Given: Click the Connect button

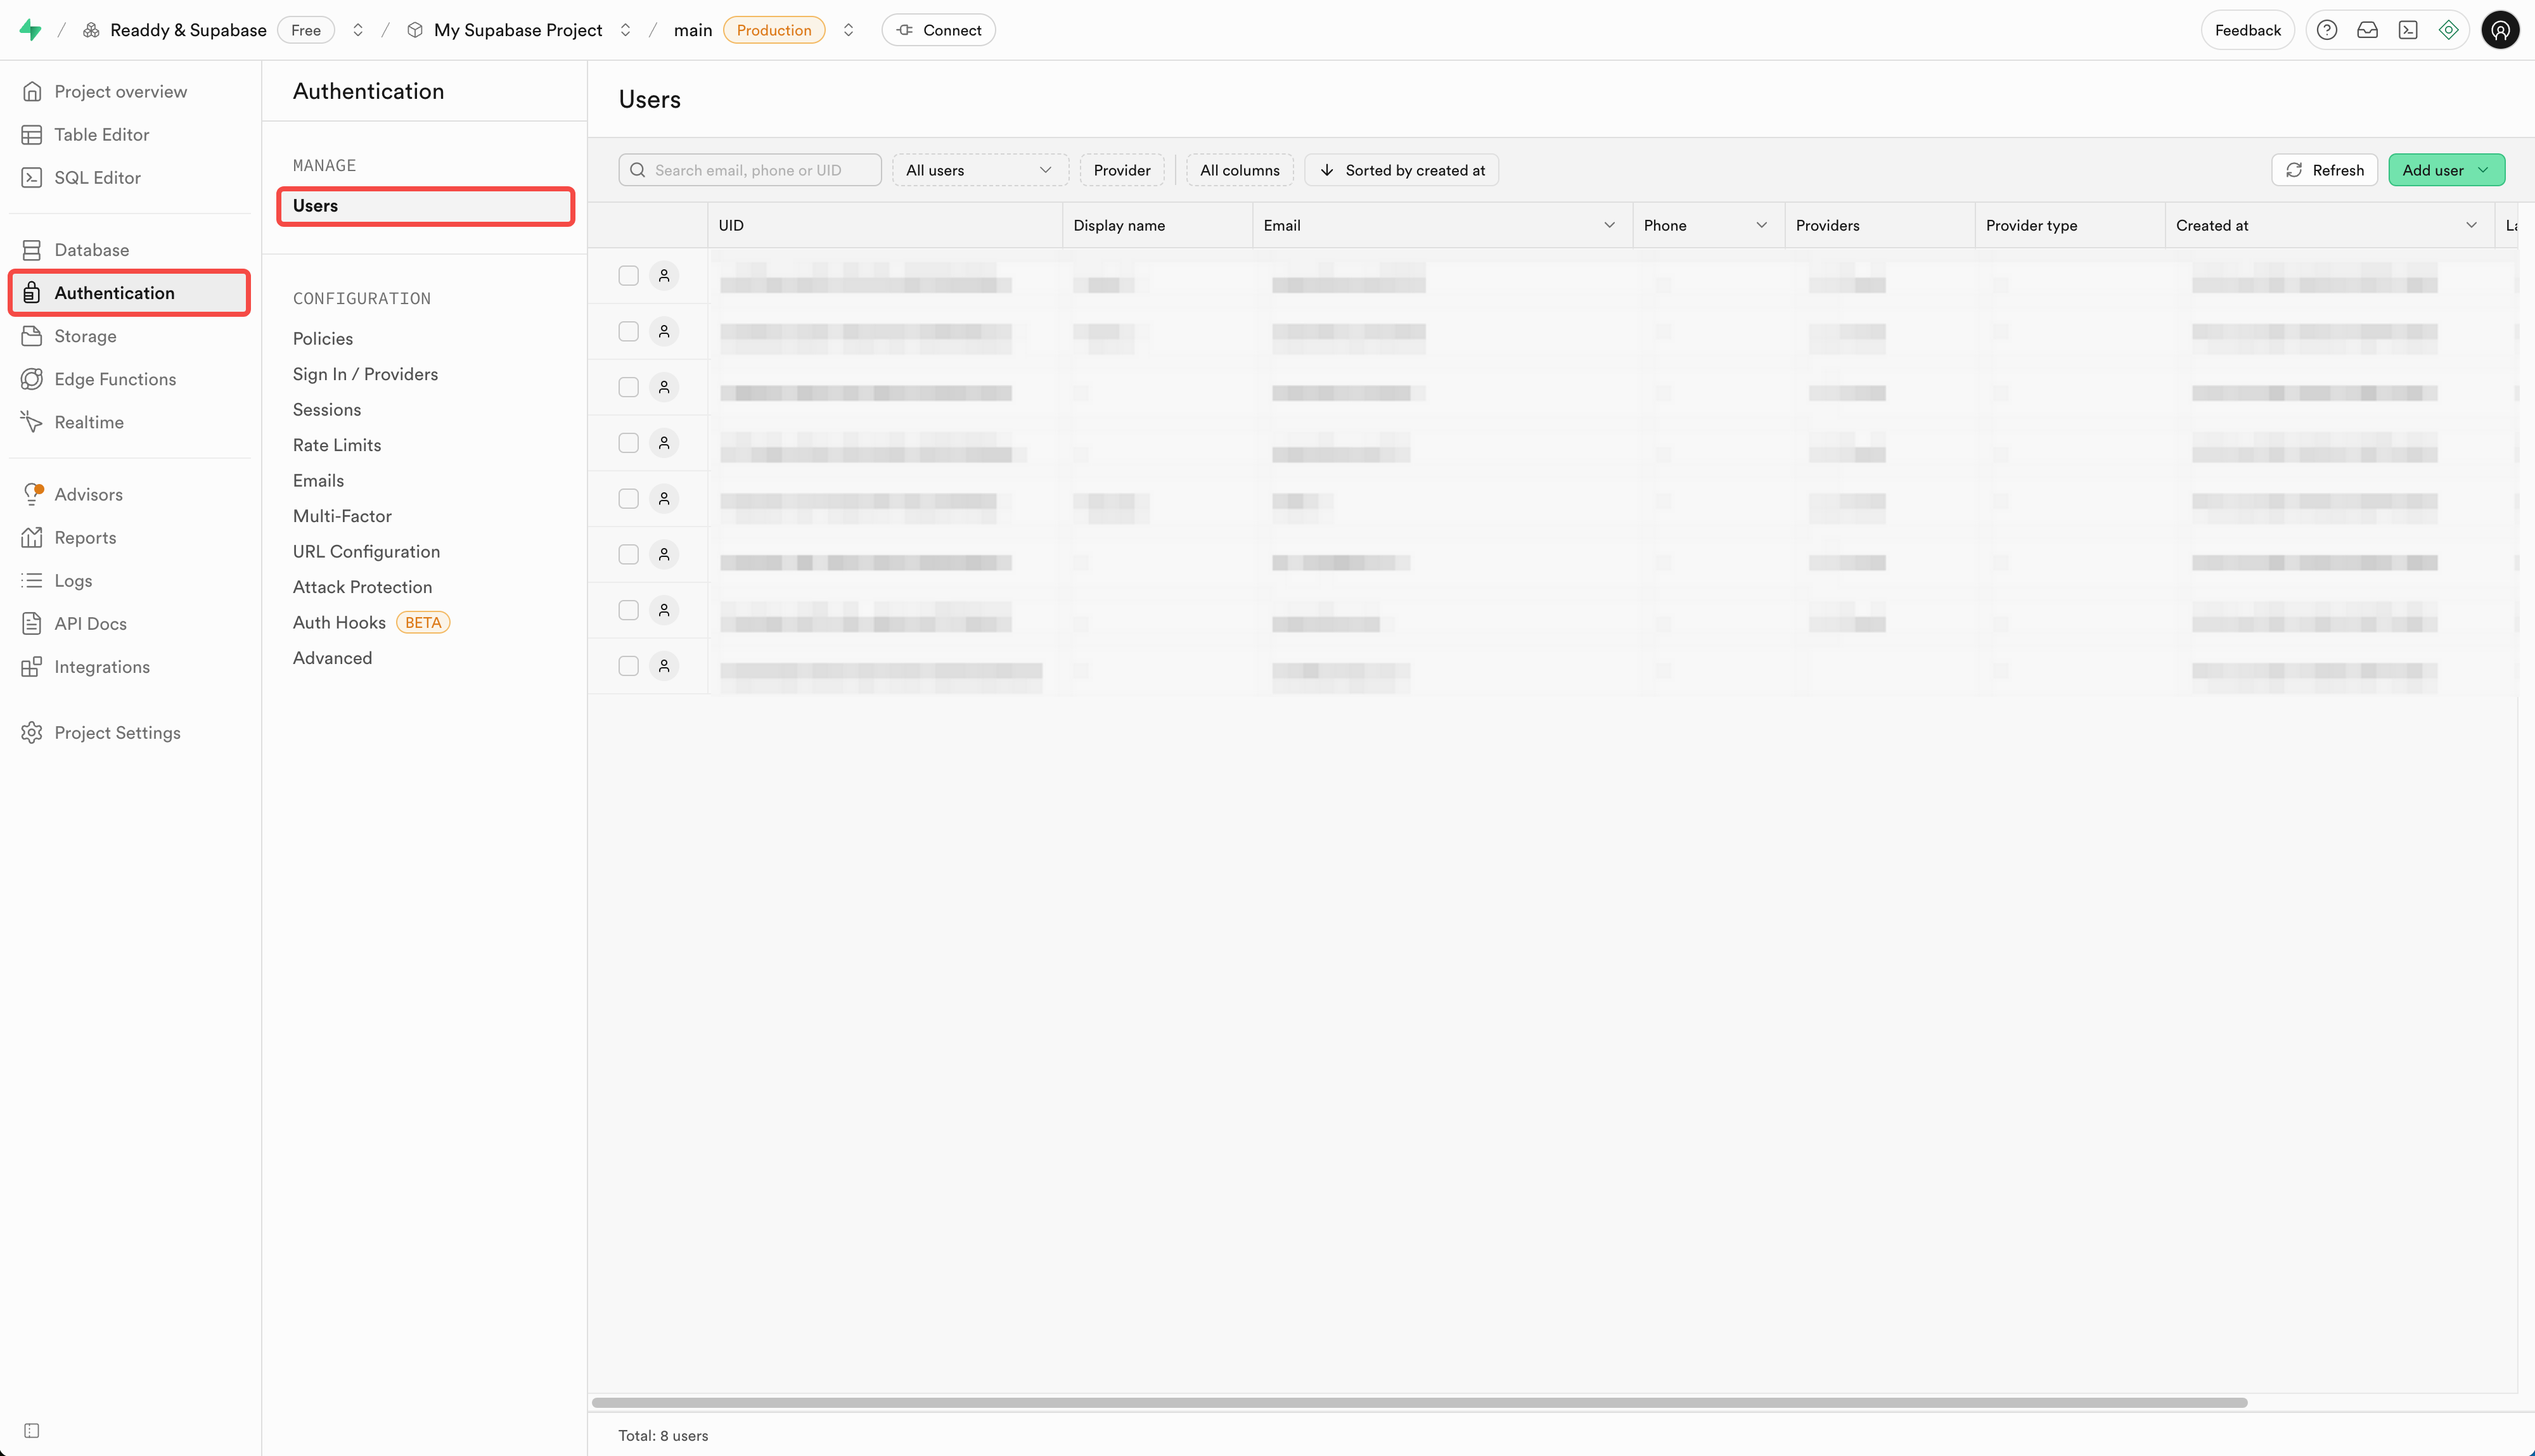Looking at the screenshot, I should pos(938,30).
